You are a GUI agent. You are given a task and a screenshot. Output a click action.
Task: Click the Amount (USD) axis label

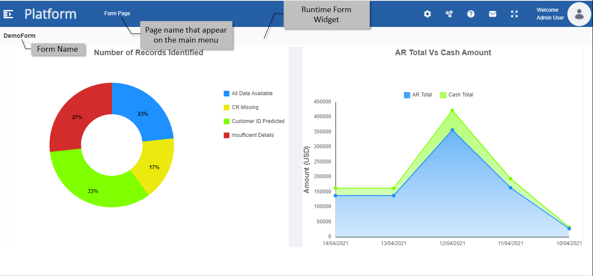point(306,170)
